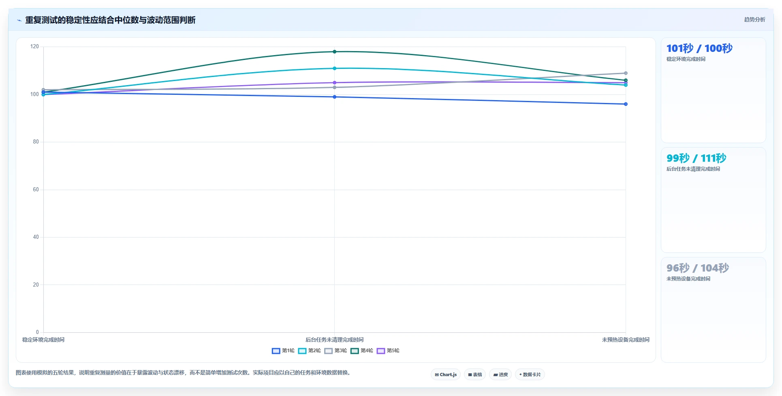Viewport: 782px width, 396px height.
Task: Click the blue middle data point near 99
Action: pyautogui.click(x=334, y=97)
